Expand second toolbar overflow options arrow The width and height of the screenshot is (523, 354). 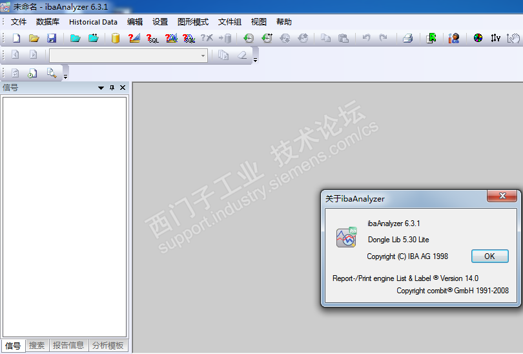(x=255, y=60)
